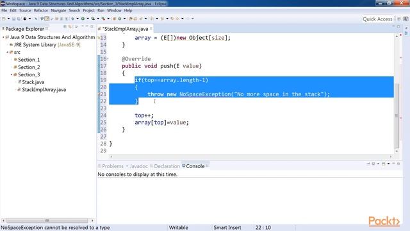410x231 pixels.
Task: Click Collapse All in Package Explorer
Action: (x=65, y=26)
